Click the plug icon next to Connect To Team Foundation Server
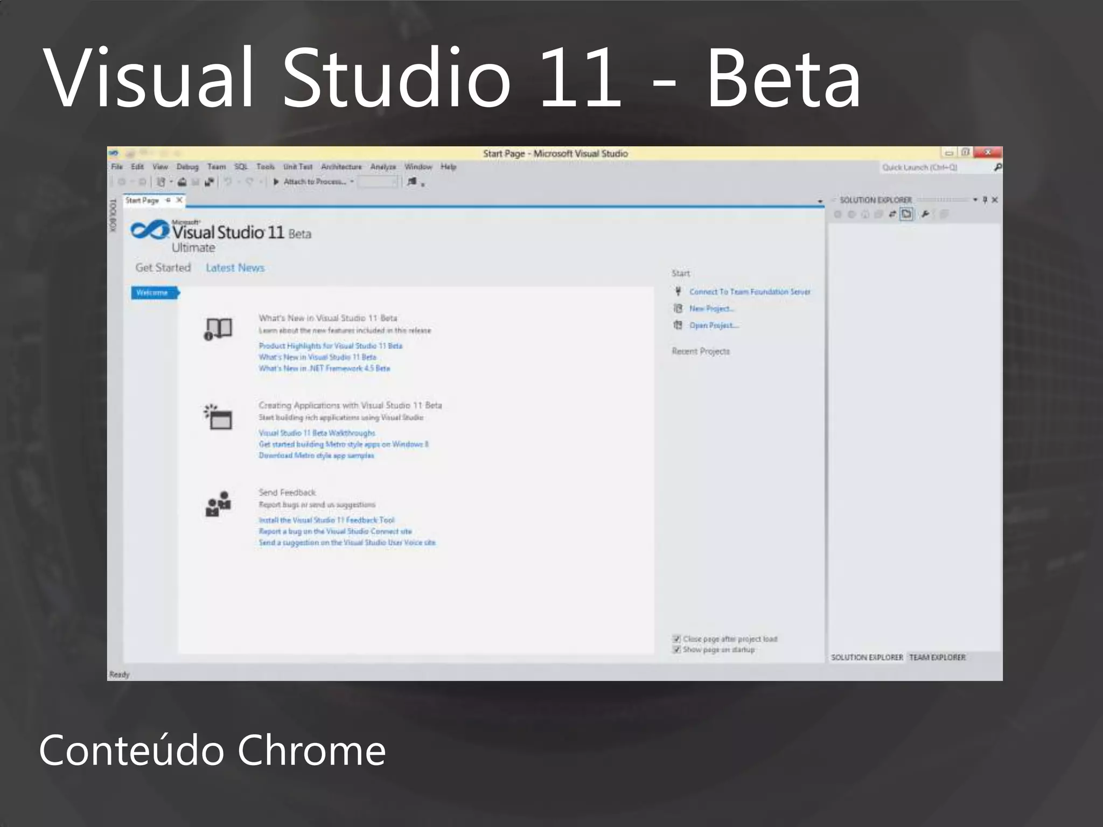Screen dimensions: 1103x827 pyautogui.click(x=678, y=291)
